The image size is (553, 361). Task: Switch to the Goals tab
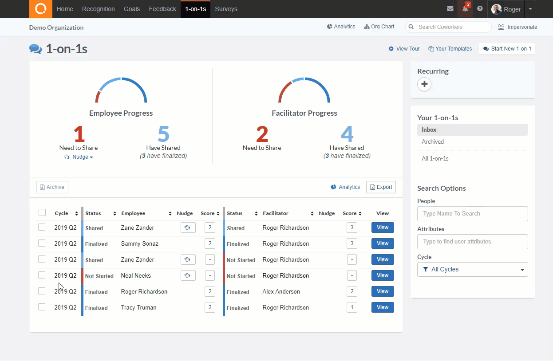(132, 9)
